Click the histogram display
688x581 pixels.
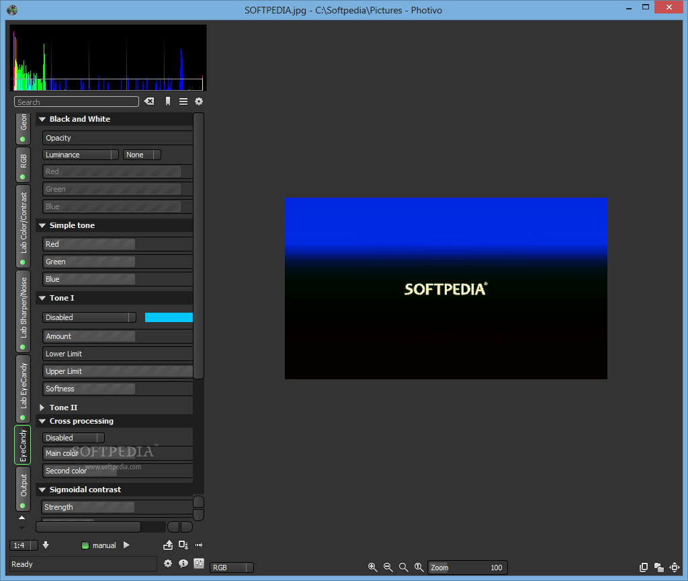pyautogui.click(x=108, y=58)
